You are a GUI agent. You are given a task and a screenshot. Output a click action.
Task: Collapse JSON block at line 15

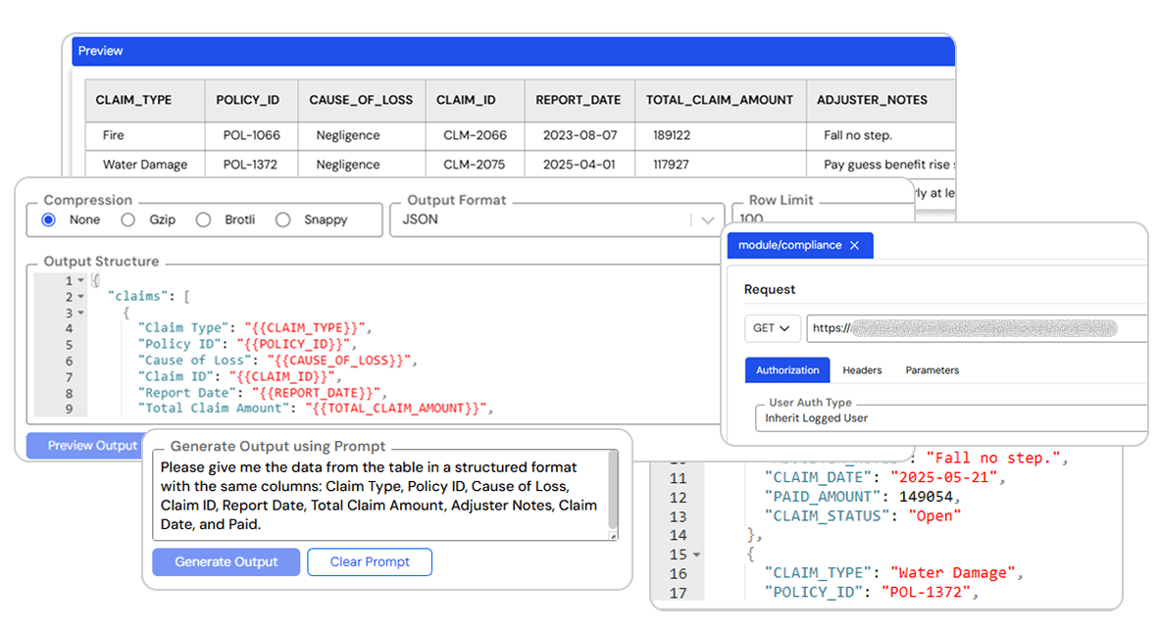pos(696,555)
